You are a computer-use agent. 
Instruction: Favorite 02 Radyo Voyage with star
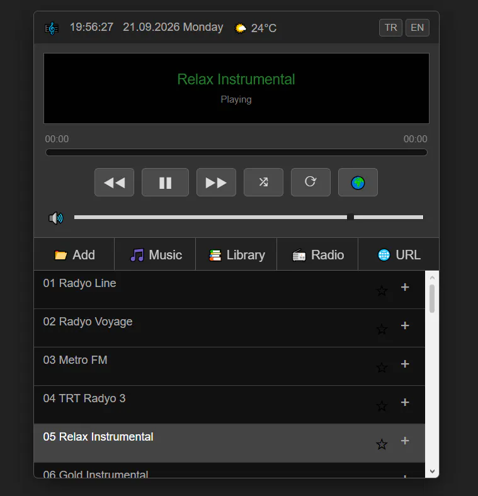coord(382,329)
